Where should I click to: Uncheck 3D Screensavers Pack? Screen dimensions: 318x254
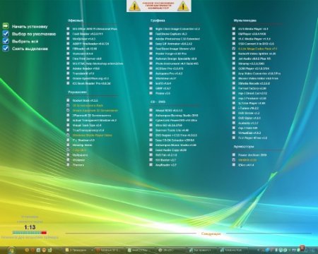pyautogui.click(x=68, y=105)
